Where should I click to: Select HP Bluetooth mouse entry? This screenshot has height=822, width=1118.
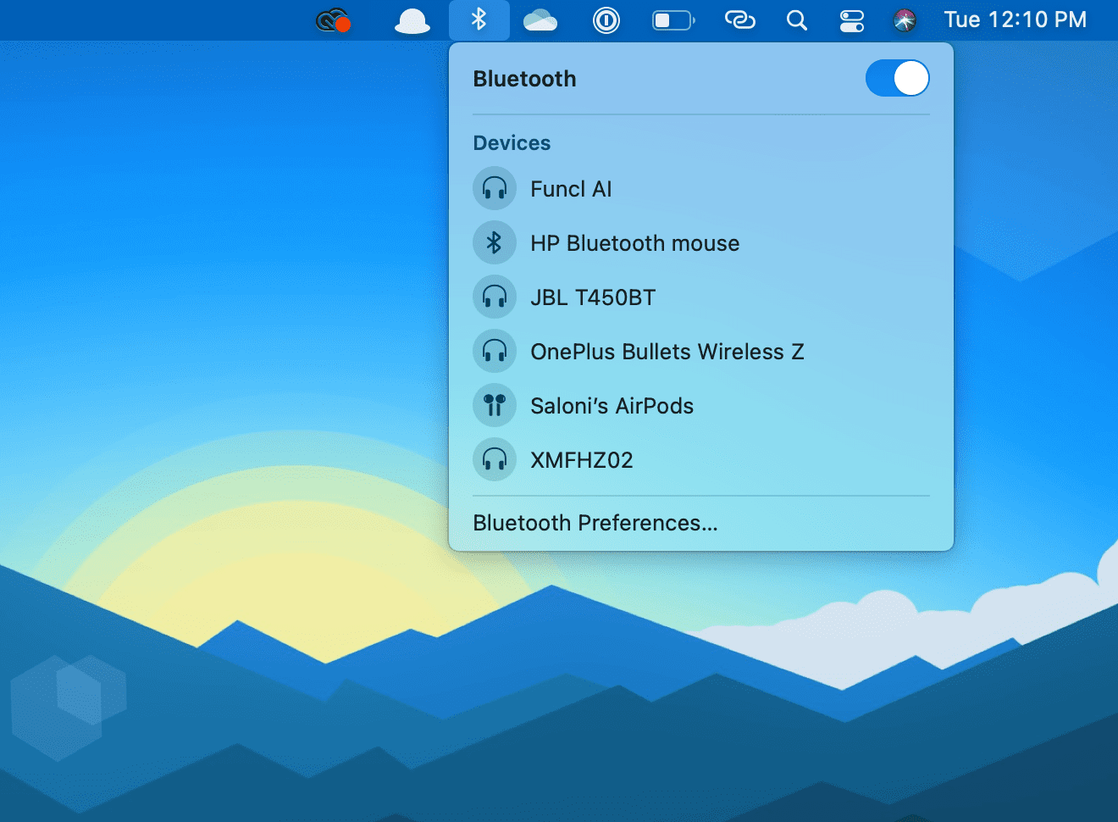[701, 243]
